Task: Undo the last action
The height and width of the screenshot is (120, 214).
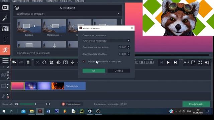Action: pyautogui.click(x=14, y=62)
